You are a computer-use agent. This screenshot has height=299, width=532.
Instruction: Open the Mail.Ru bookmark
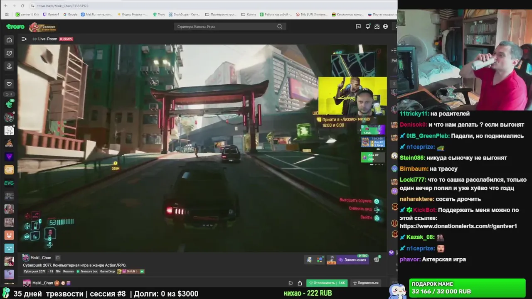(97, 15)
